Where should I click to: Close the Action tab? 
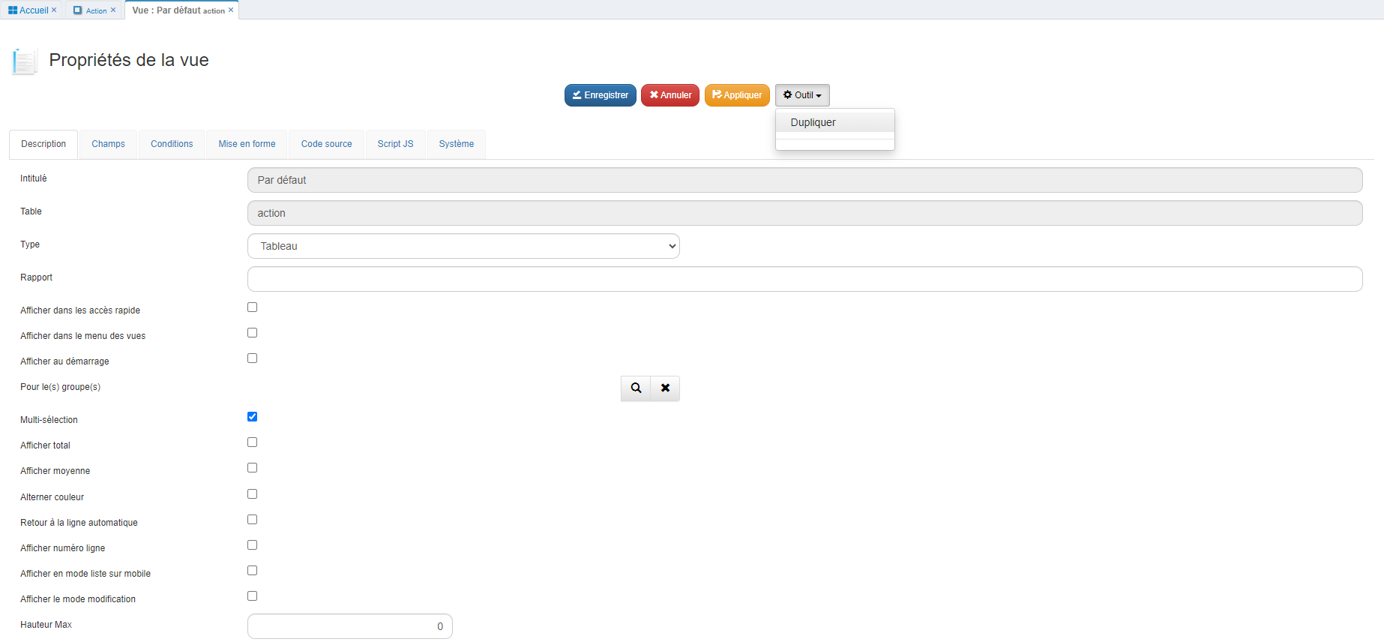(x=113, y=10)
